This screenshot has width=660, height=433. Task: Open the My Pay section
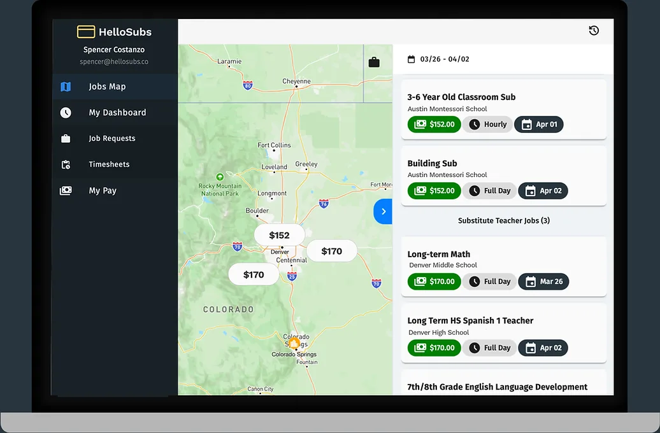(115, 190)
